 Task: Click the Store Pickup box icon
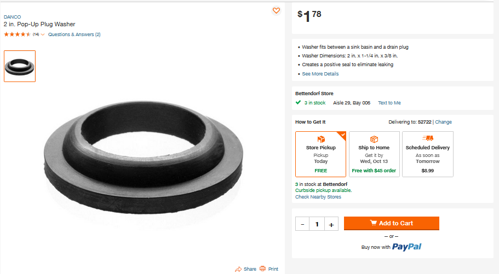pyautogui.click(x=321, y=139)
